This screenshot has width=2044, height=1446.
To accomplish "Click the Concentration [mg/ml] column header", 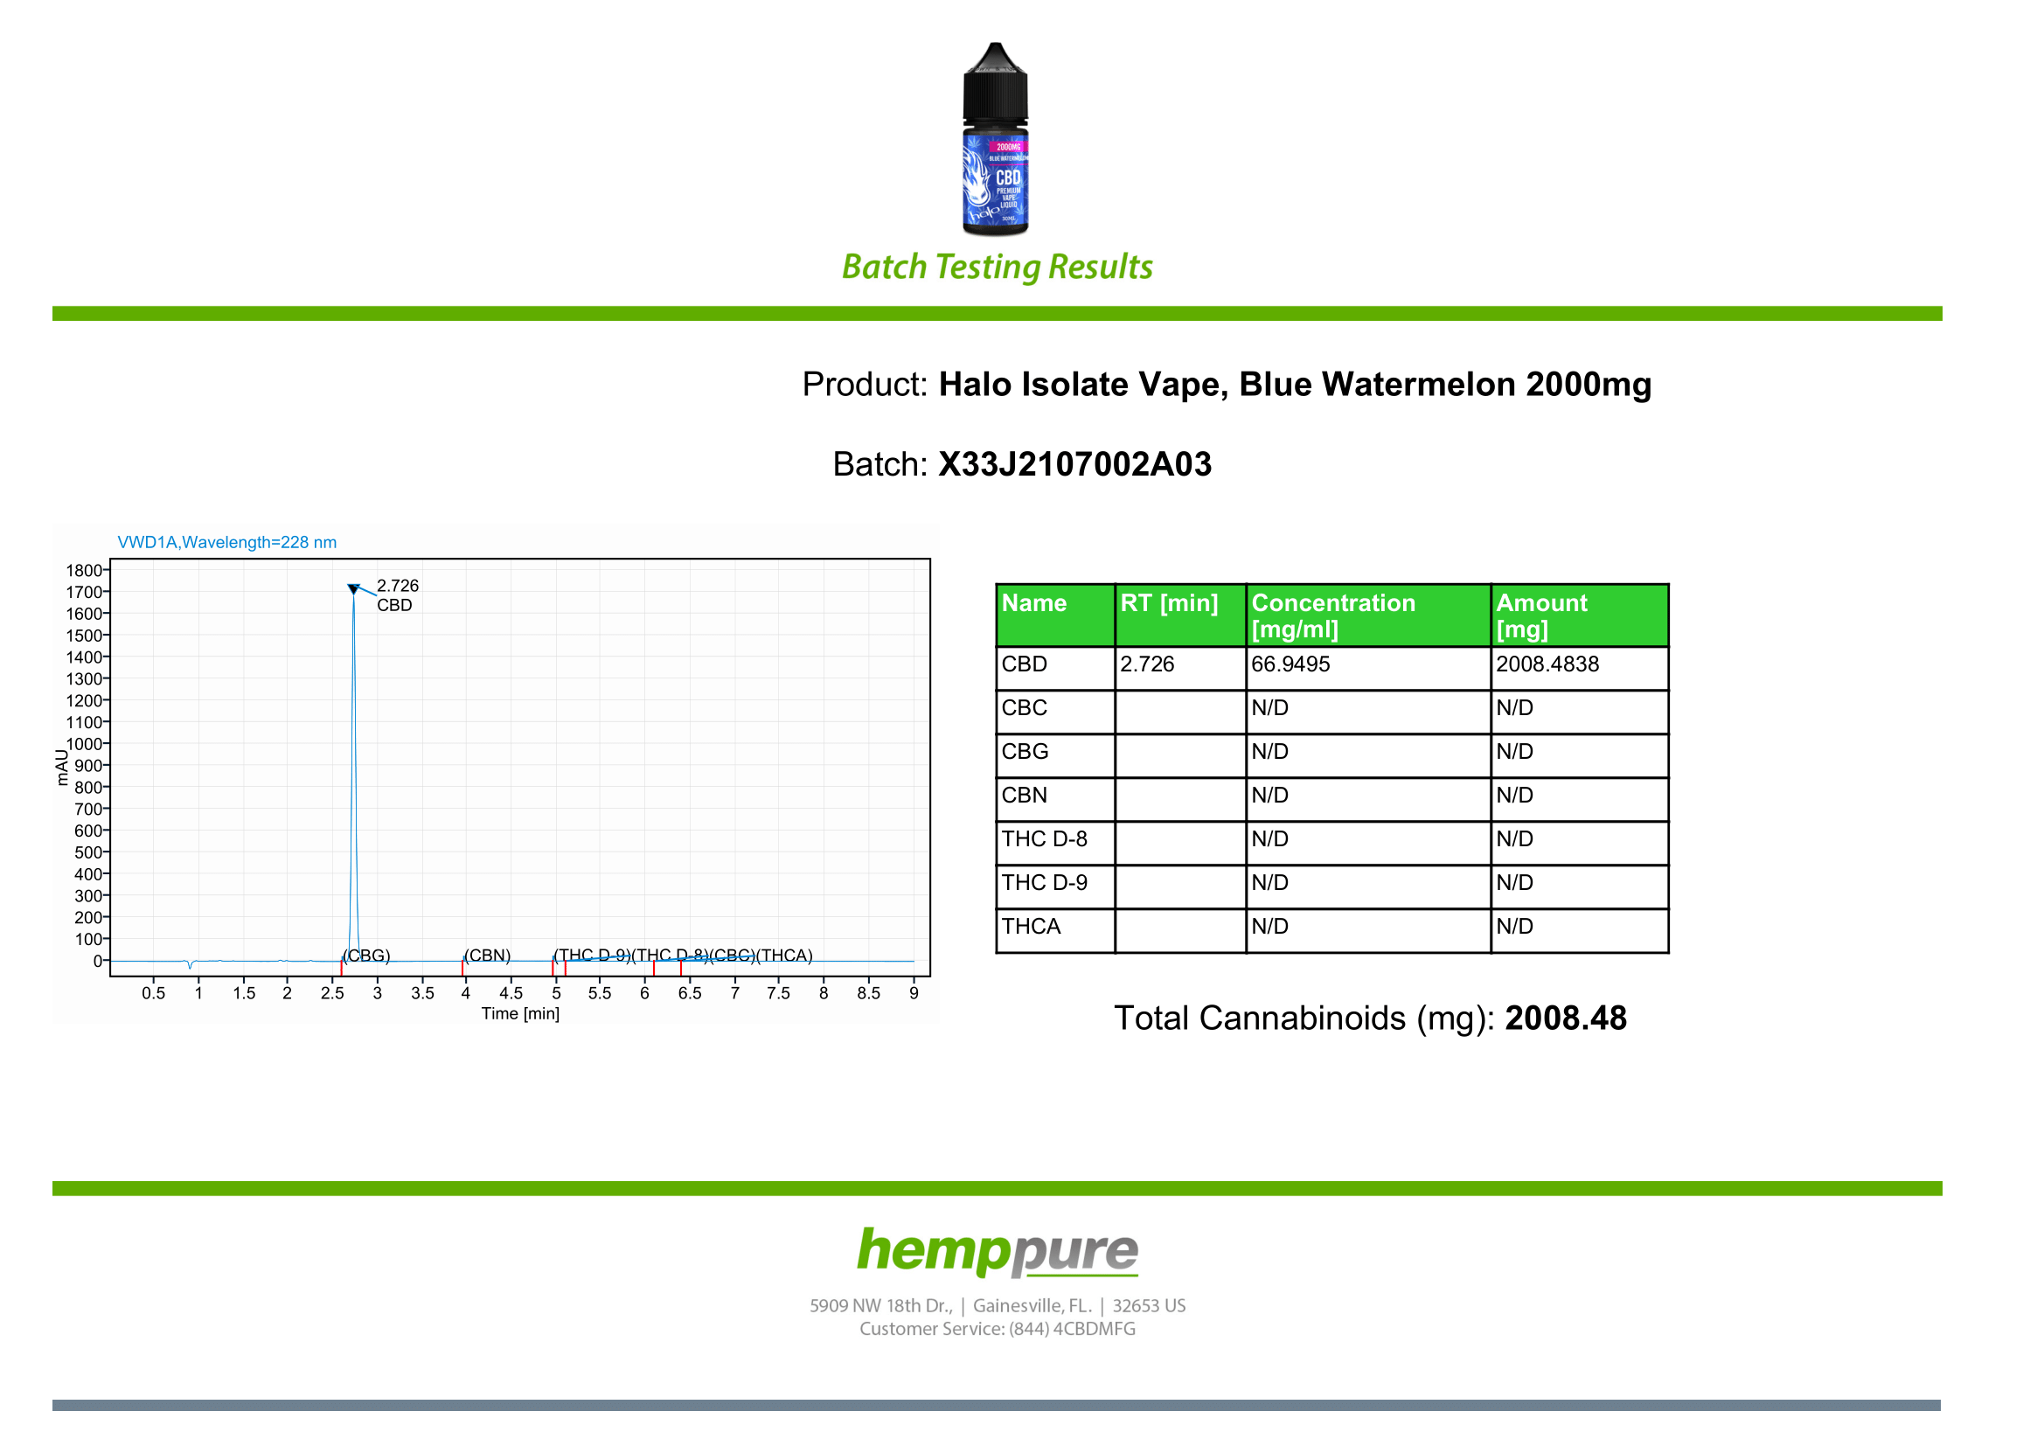I will pos(1368,615).
